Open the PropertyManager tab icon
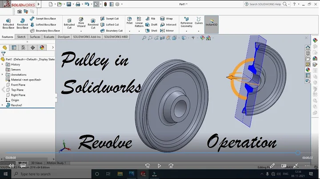The width and height of the screenshot is (320, 179). click(14, 47)
